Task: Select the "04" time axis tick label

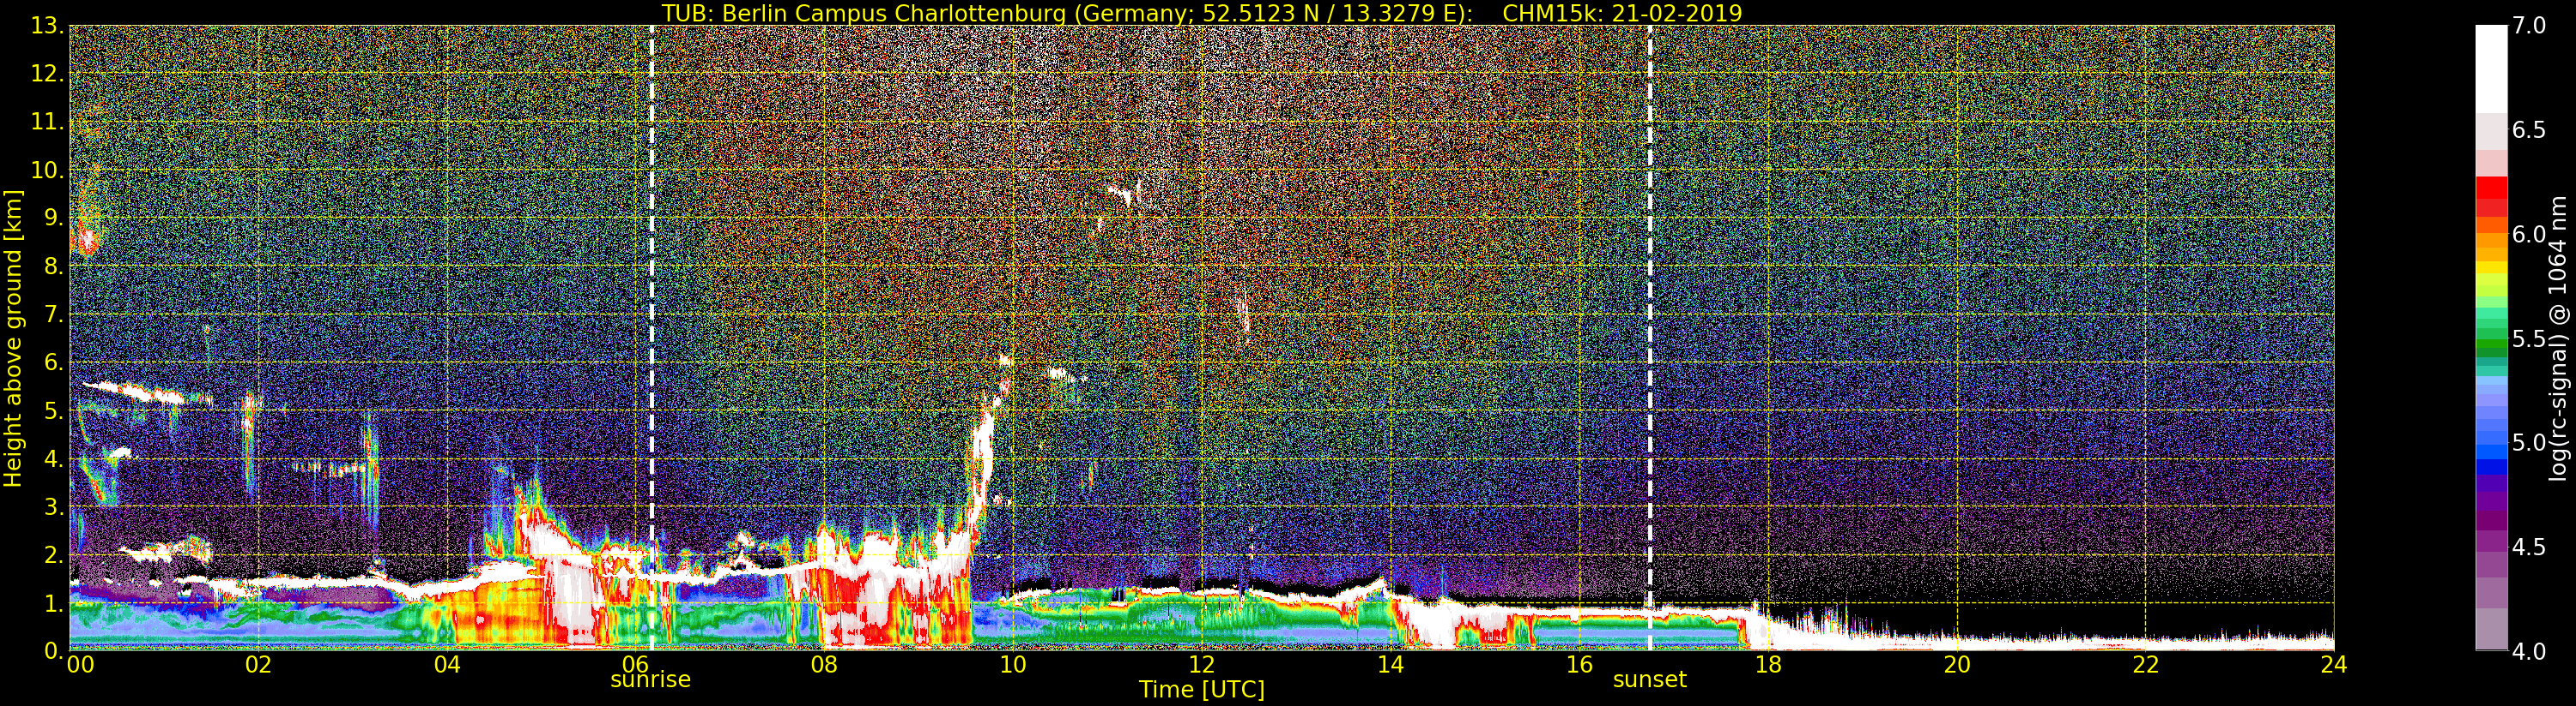Action: pyautogui.click(x=447, y=665)
